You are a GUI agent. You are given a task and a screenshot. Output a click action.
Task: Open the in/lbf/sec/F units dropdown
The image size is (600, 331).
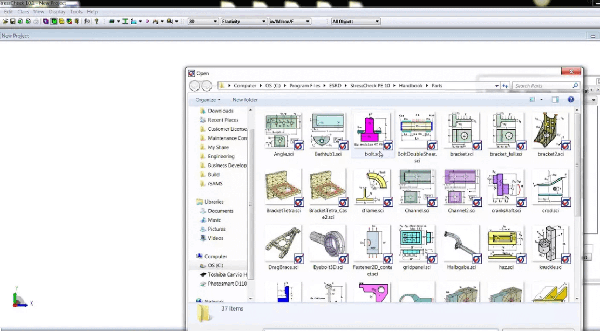(x=290, y=22)
